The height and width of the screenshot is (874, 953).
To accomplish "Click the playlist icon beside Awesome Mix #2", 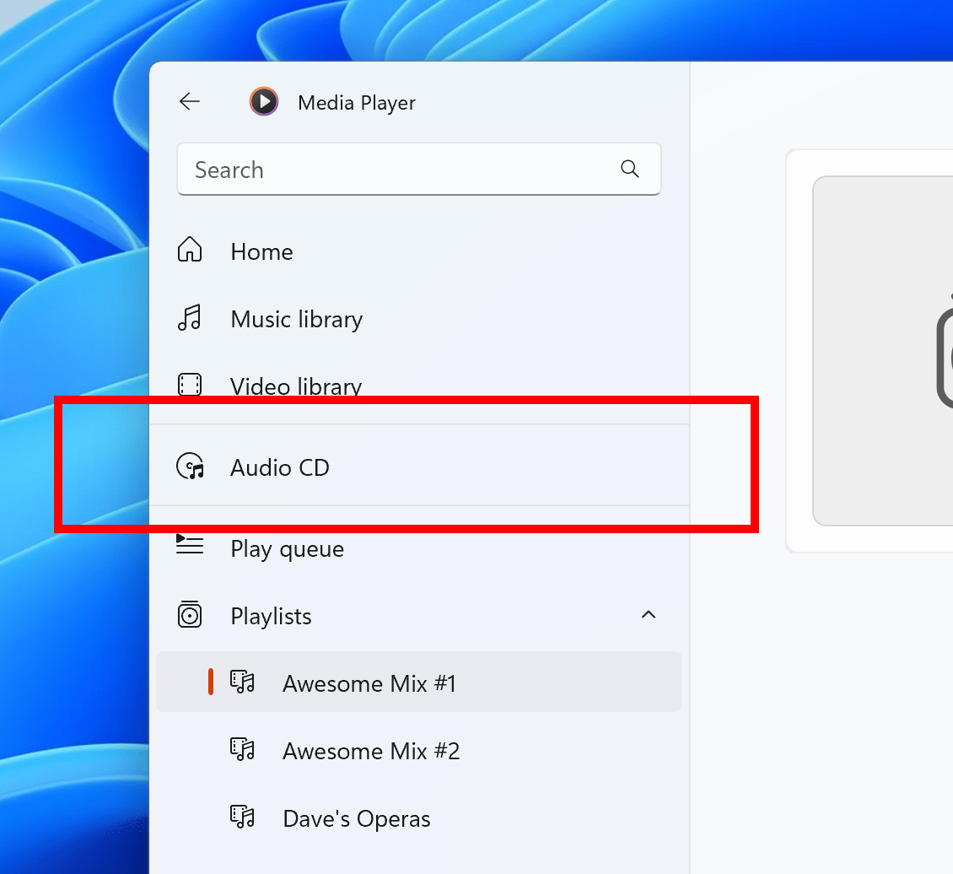I will (242, 749).
